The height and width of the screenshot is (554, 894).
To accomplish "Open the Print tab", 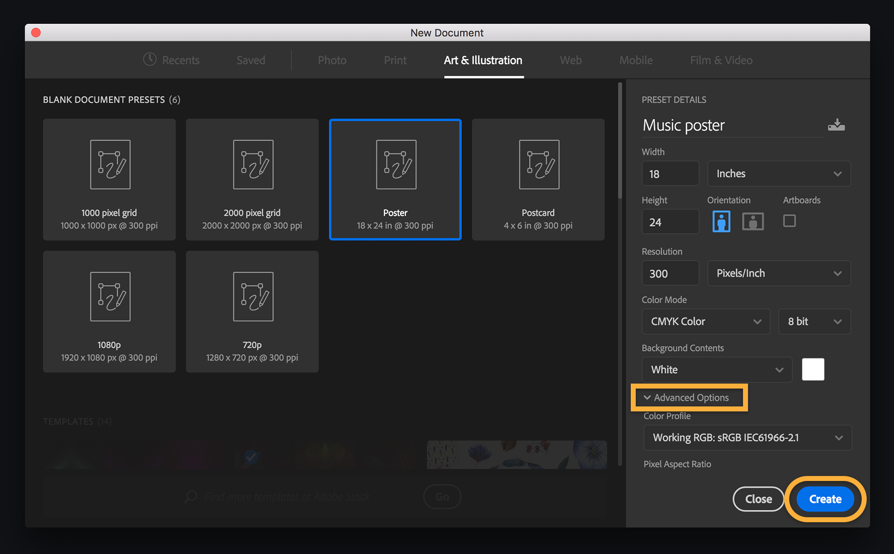I will point(395,60).
